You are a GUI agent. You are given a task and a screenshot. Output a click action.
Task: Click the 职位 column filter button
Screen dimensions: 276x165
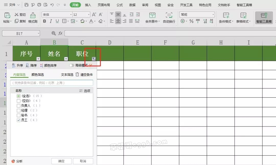[94, 59]
